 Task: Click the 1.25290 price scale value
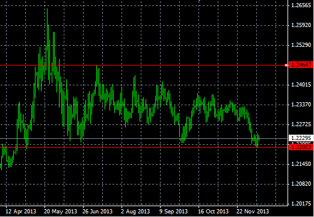click(x=301, y=45)
